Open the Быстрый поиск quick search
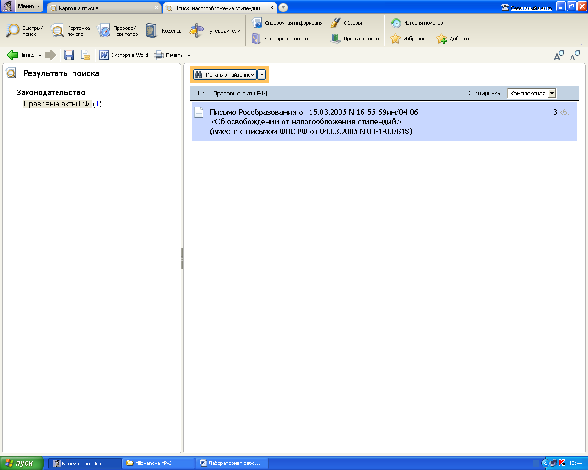This screenshot has width=588, height=470. click(25, 31)
